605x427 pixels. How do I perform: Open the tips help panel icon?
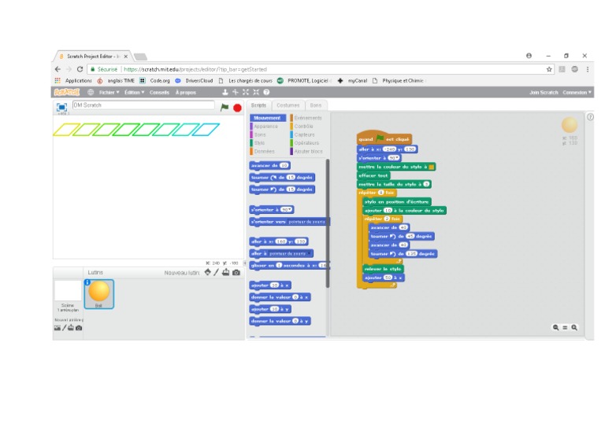point(590,117)
